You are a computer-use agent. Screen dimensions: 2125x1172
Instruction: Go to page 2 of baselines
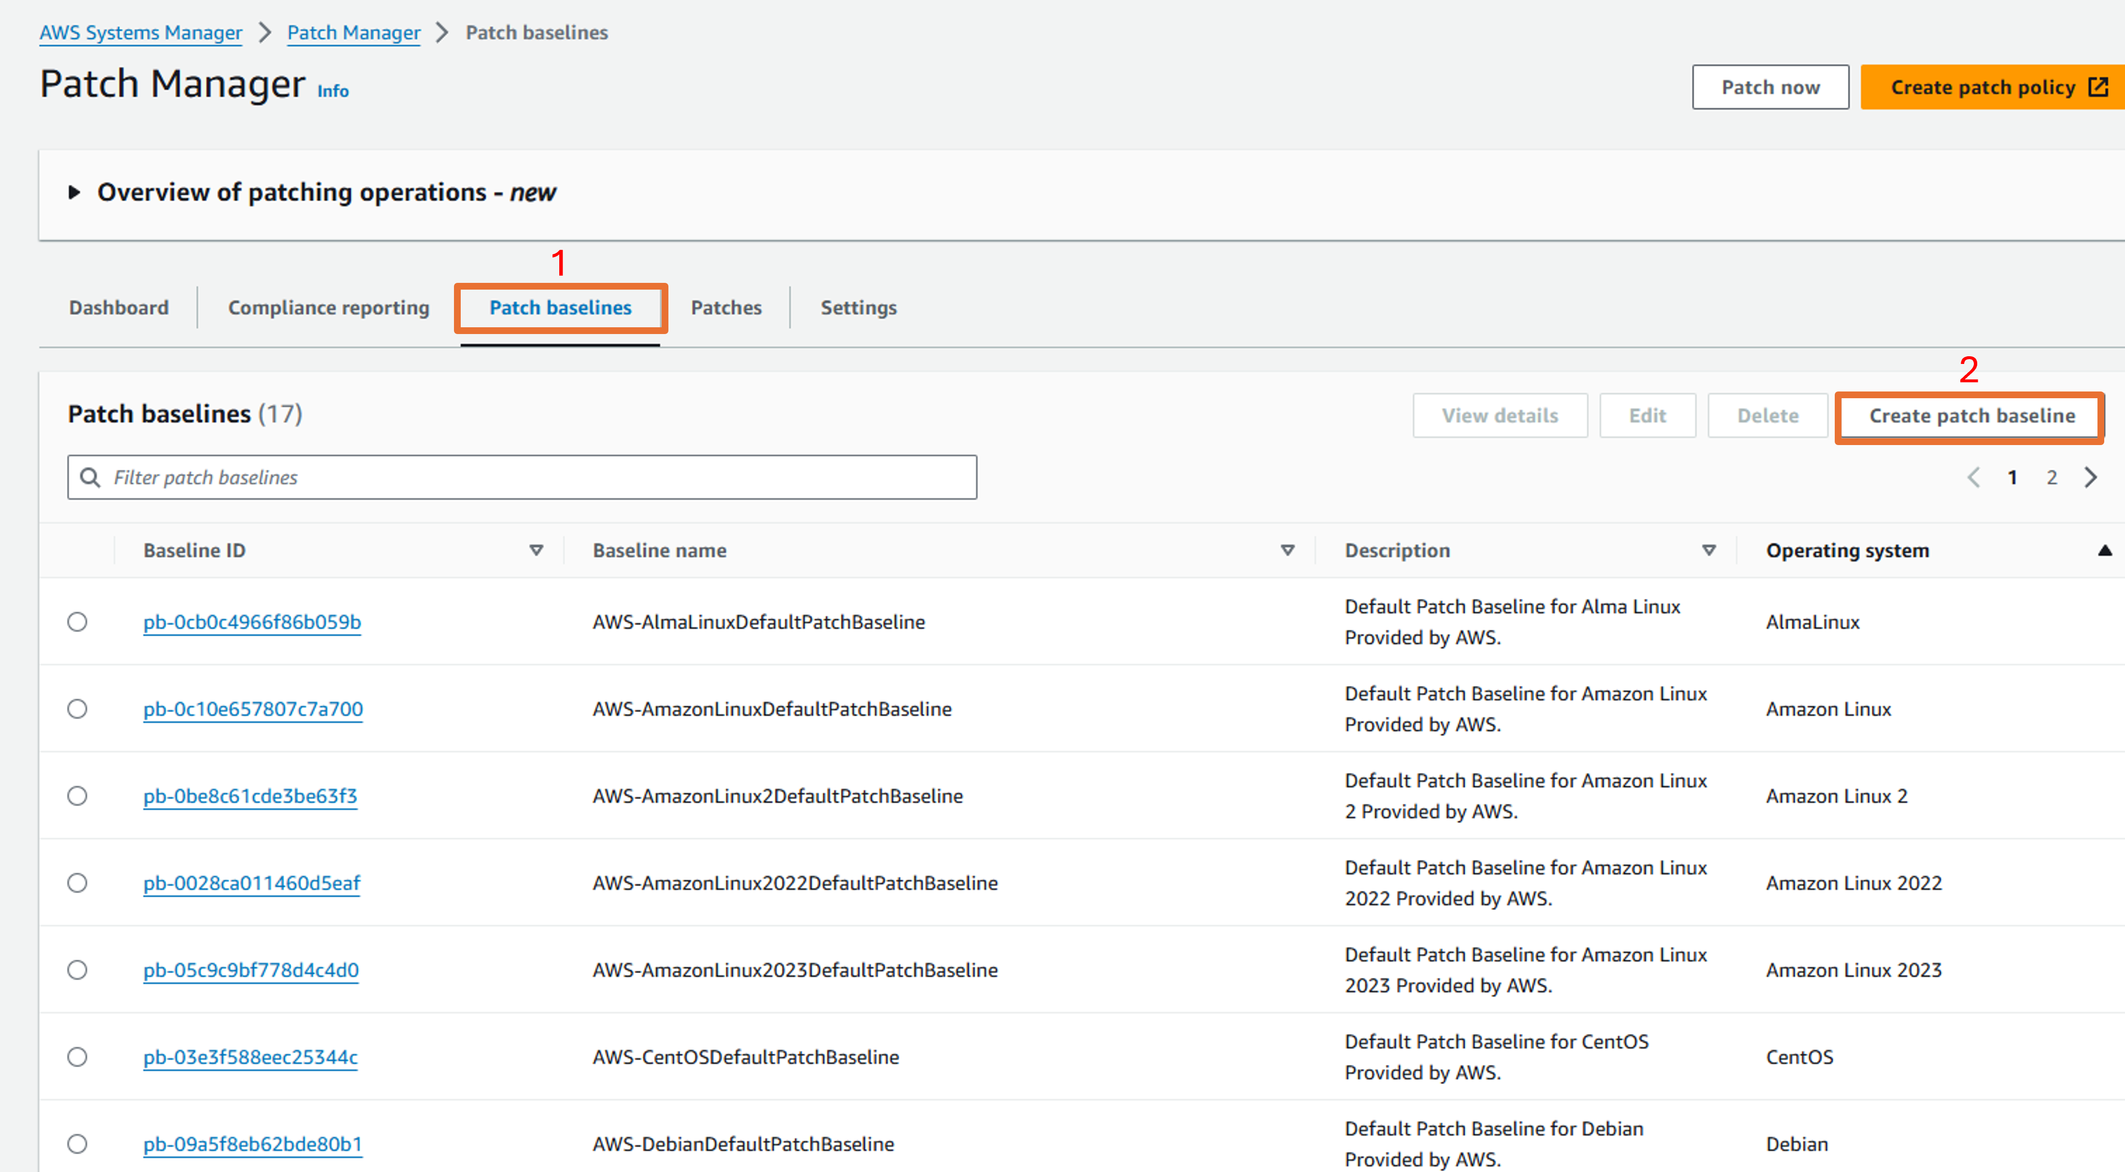(x=2052, y=477)
